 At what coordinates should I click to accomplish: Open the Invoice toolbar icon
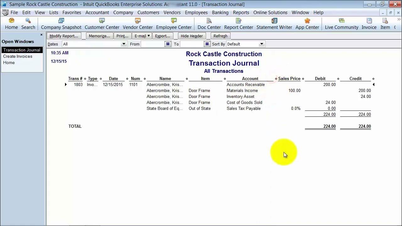(369, 24)
